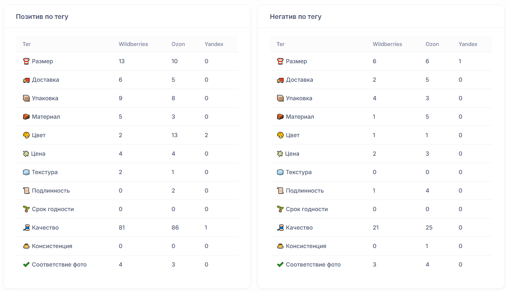The width and height of the screenshot is (508, 292).
Task: Click the Ozon value 86 for Качество
Action: pos(175,228)
